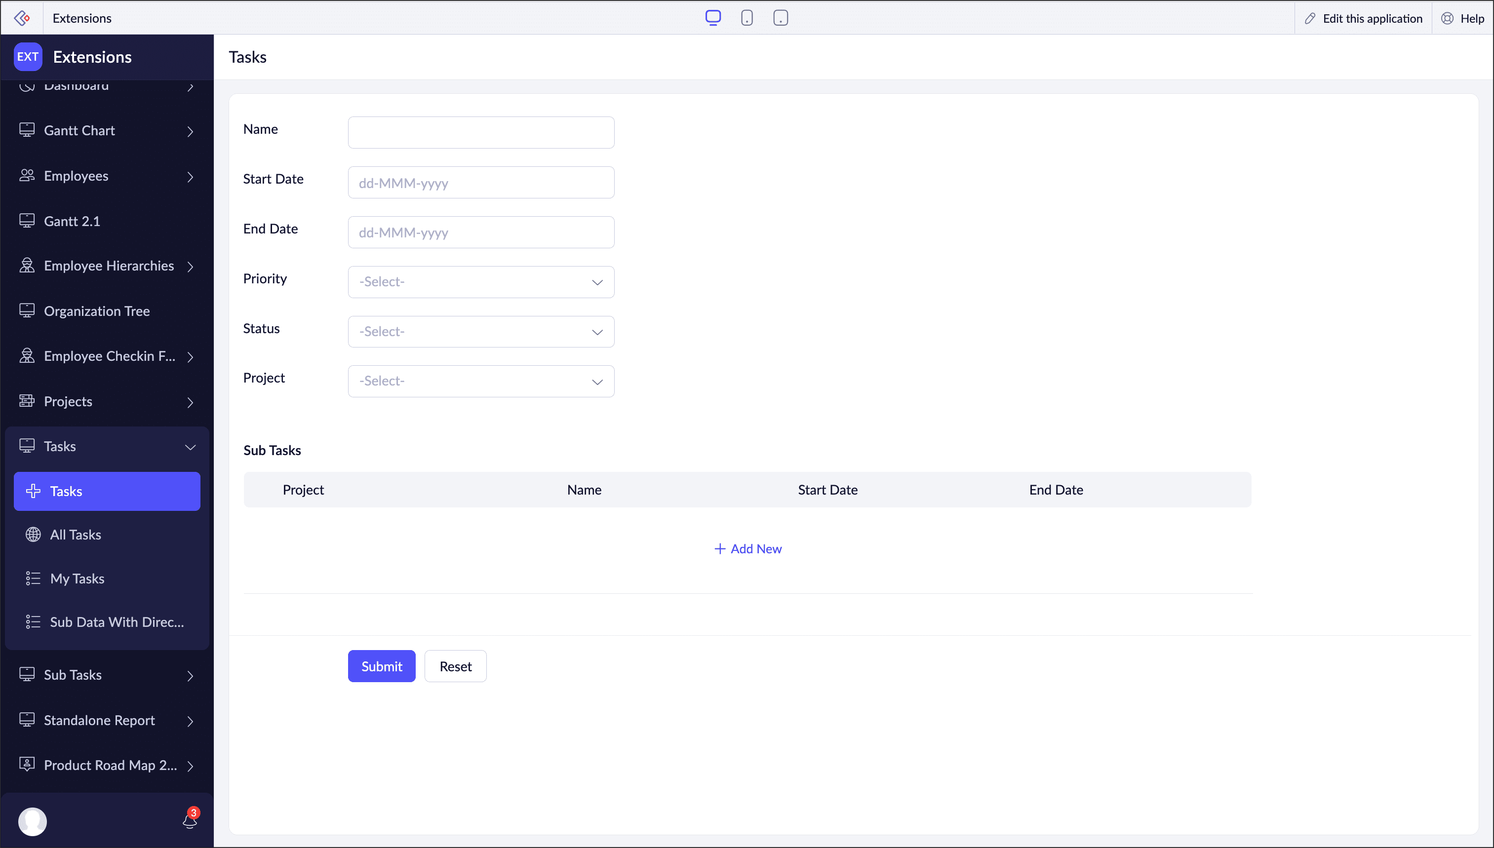The width and height of the screenshot is (1494, 848).
Task: Click the Name input field
Action: click(x=481, y=133)
